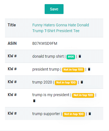Click the president trump Not in top 100 badge
109x131 pixels.
(73, 70)
